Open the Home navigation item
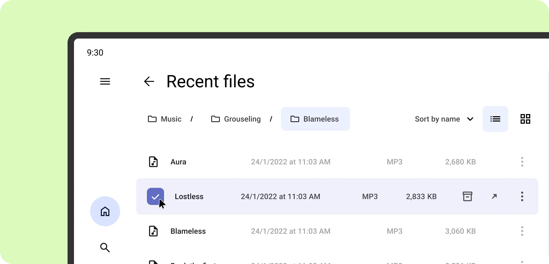The height and width of the screenshot is (264, 549). (105, 211)
